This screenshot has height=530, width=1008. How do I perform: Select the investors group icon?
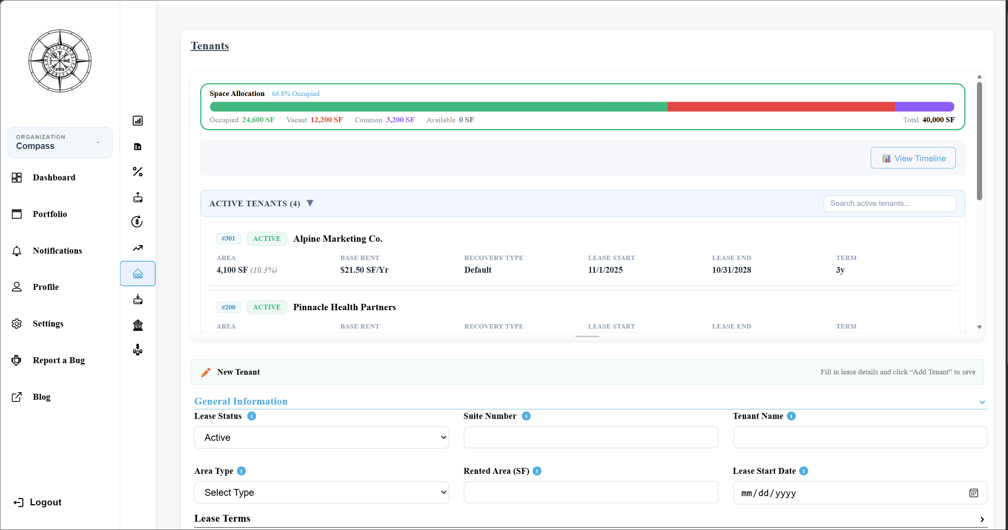[x=137, y=350]
